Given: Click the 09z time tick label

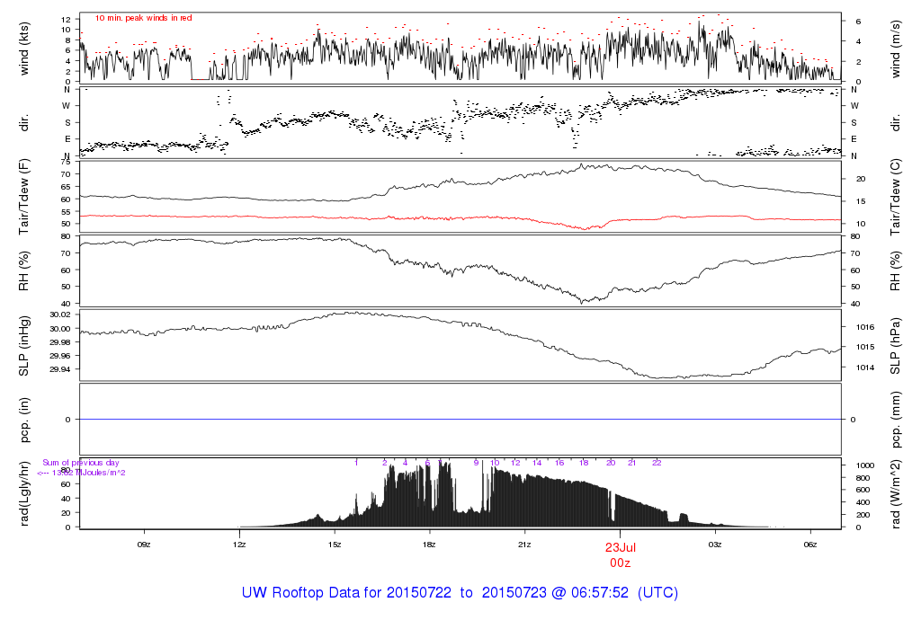Looking at the screenshot, I should tap(143, 545).
